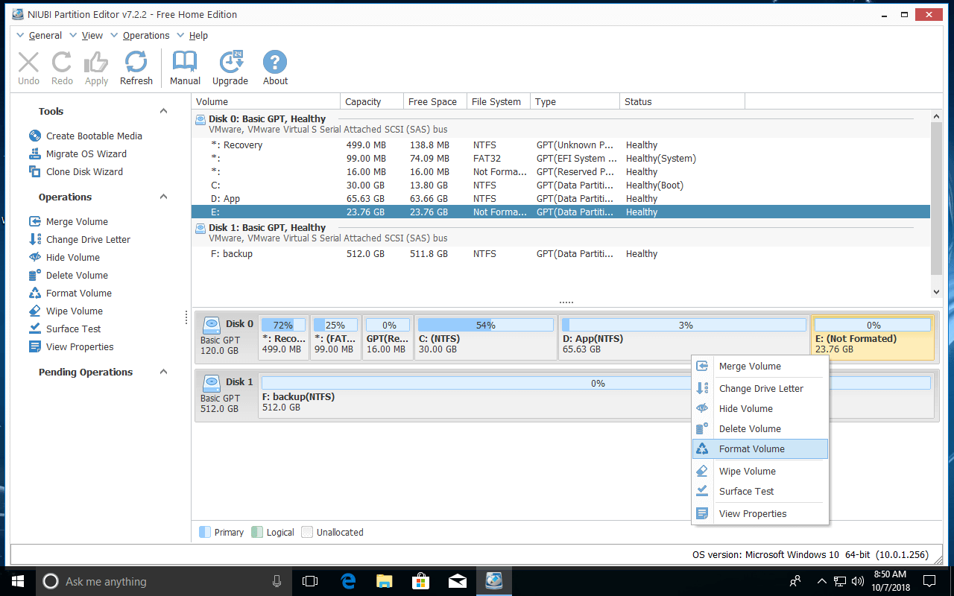Image resolution: width=954 pixels, height=596 pixels.
Task: Select the F: backup volume row
Action: tap(560, 254)
